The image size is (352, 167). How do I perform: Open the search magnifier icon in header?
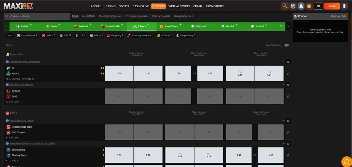285,6
